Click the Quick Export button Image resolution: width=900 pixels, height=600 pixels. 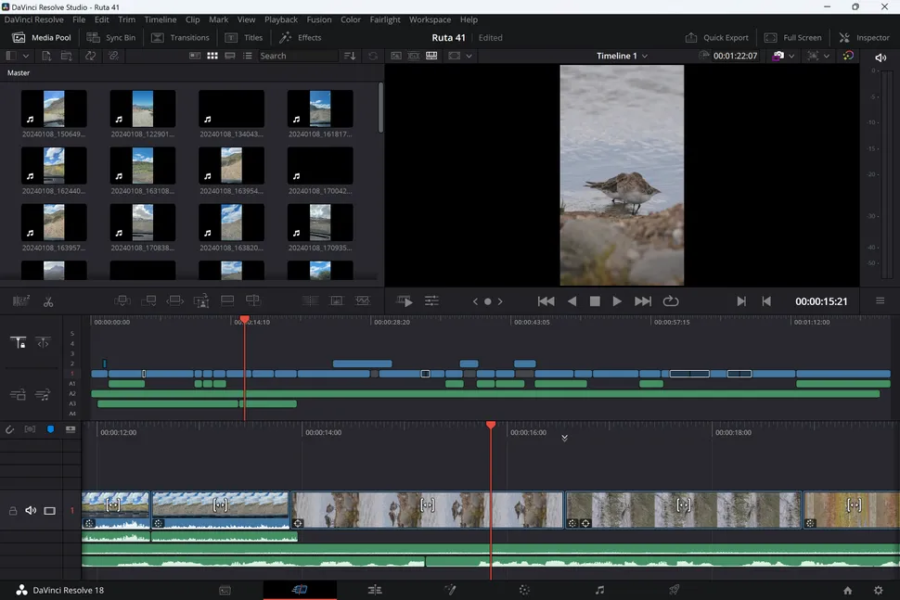tap(716, 38)
